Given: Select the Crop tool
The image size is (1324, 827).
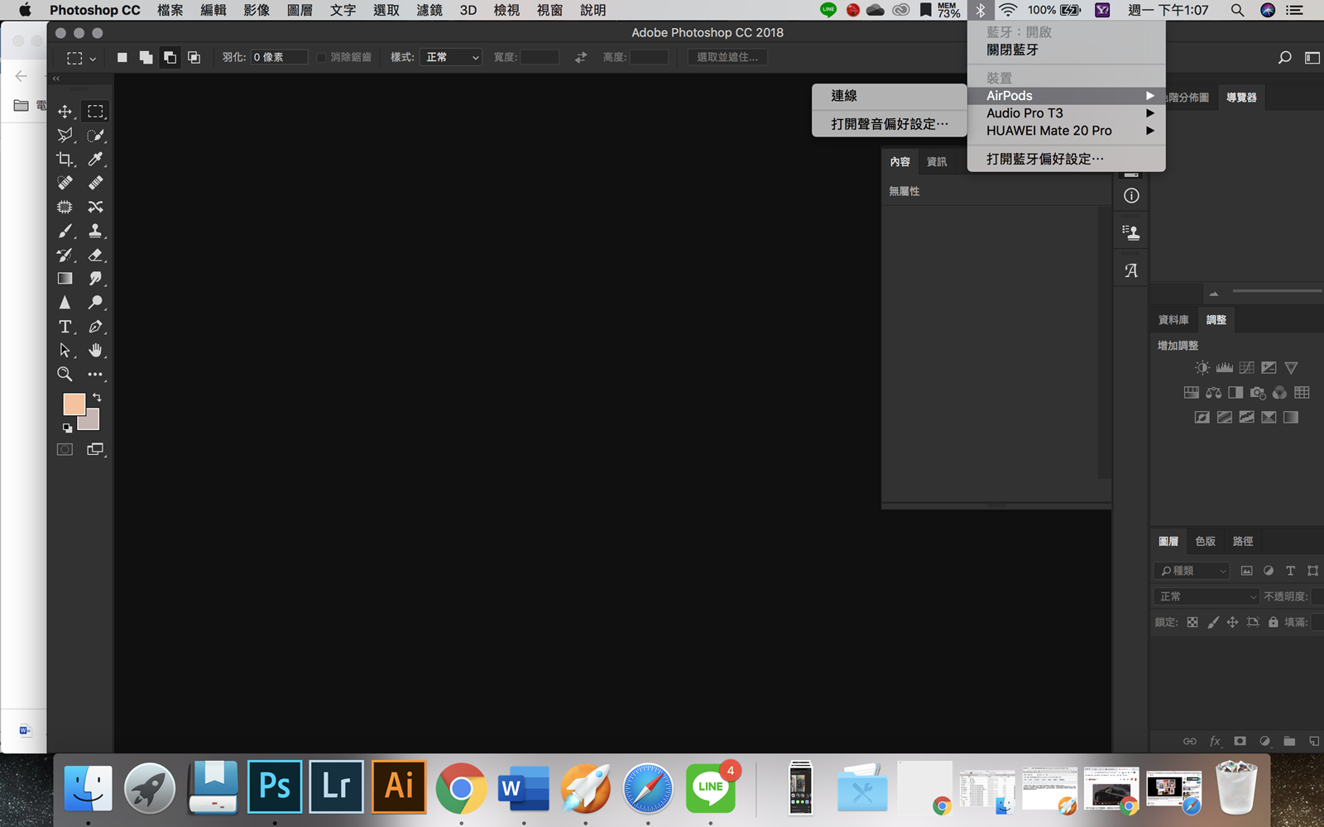Looking at the screenshot, I should (65, 159).
